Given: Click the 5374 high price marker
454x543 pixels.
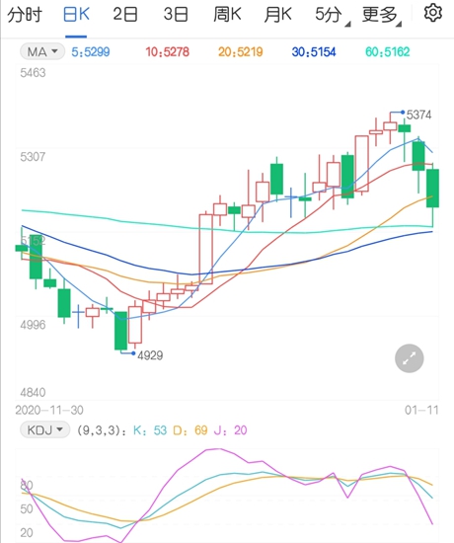Looking at the screenshot, I should 418,115.
